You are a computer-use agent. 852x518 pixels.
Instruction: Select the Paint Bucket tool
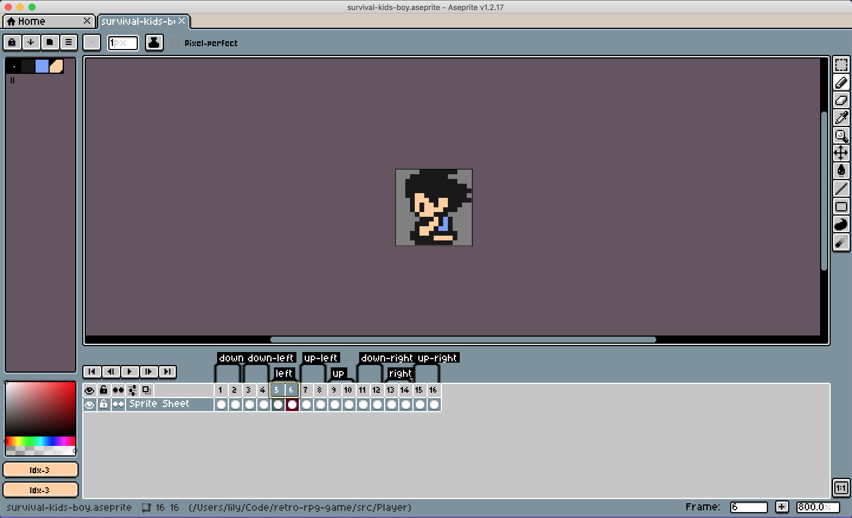841,170
